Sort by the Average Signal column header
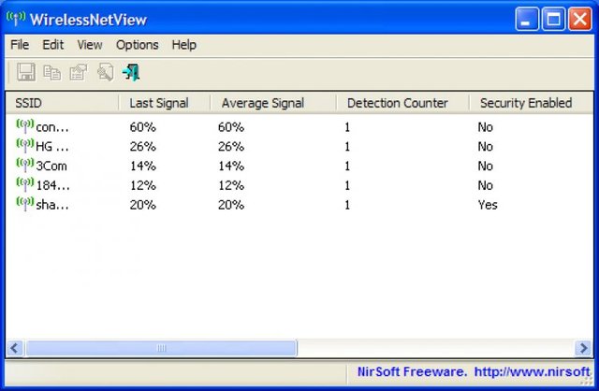The width and height of the screenshot is (599, 391). pos(273,103)
